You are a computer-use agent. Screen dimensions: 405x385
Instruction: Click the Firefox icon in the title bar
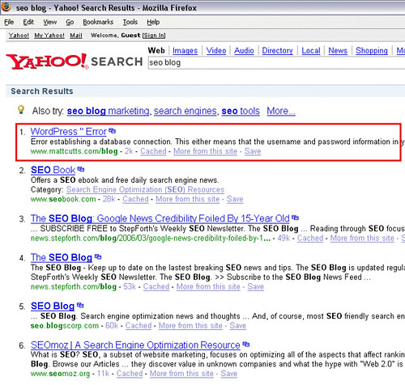6,6
